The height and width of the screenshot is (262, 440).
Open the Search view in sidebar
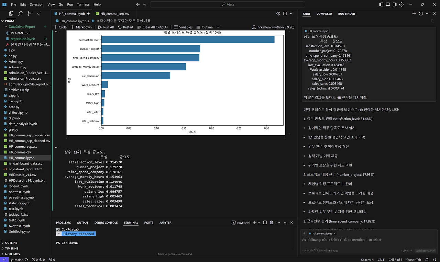[x=20, y=13]
